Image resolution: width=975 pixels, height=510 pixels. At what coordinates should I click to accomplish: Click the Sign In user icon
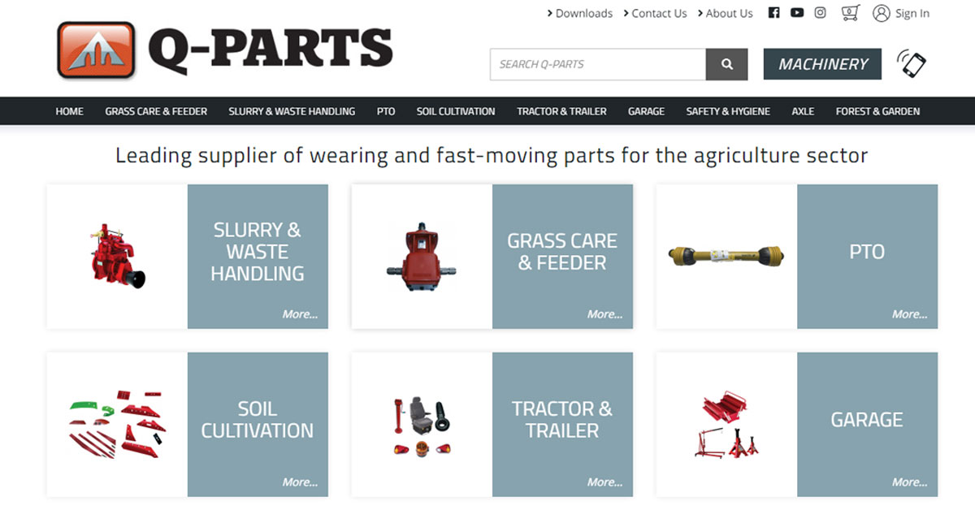[882, 13]
